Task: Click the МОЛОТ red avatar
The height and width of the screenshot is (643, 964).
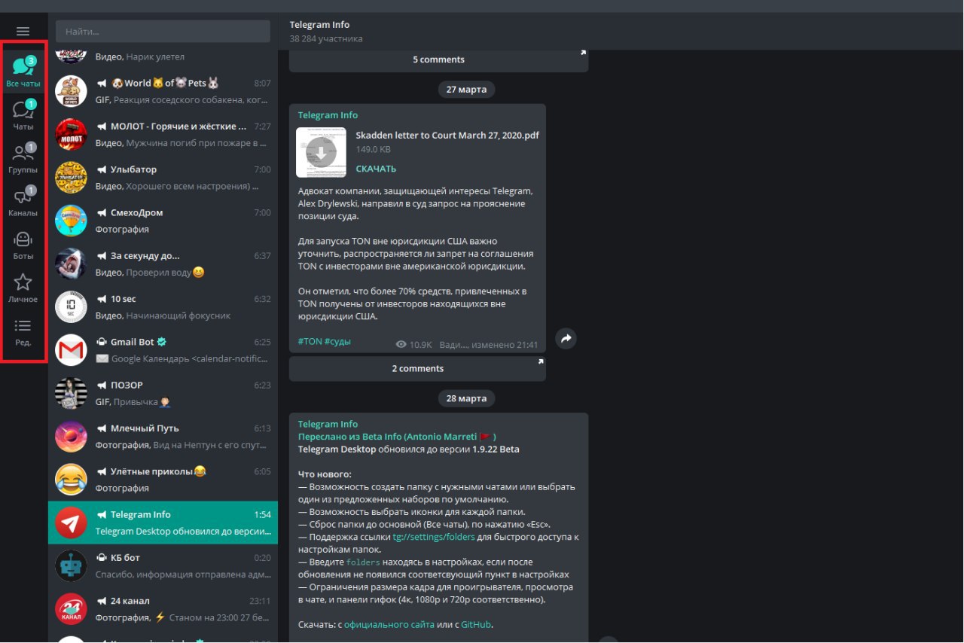Action: (x=72, y=135)
